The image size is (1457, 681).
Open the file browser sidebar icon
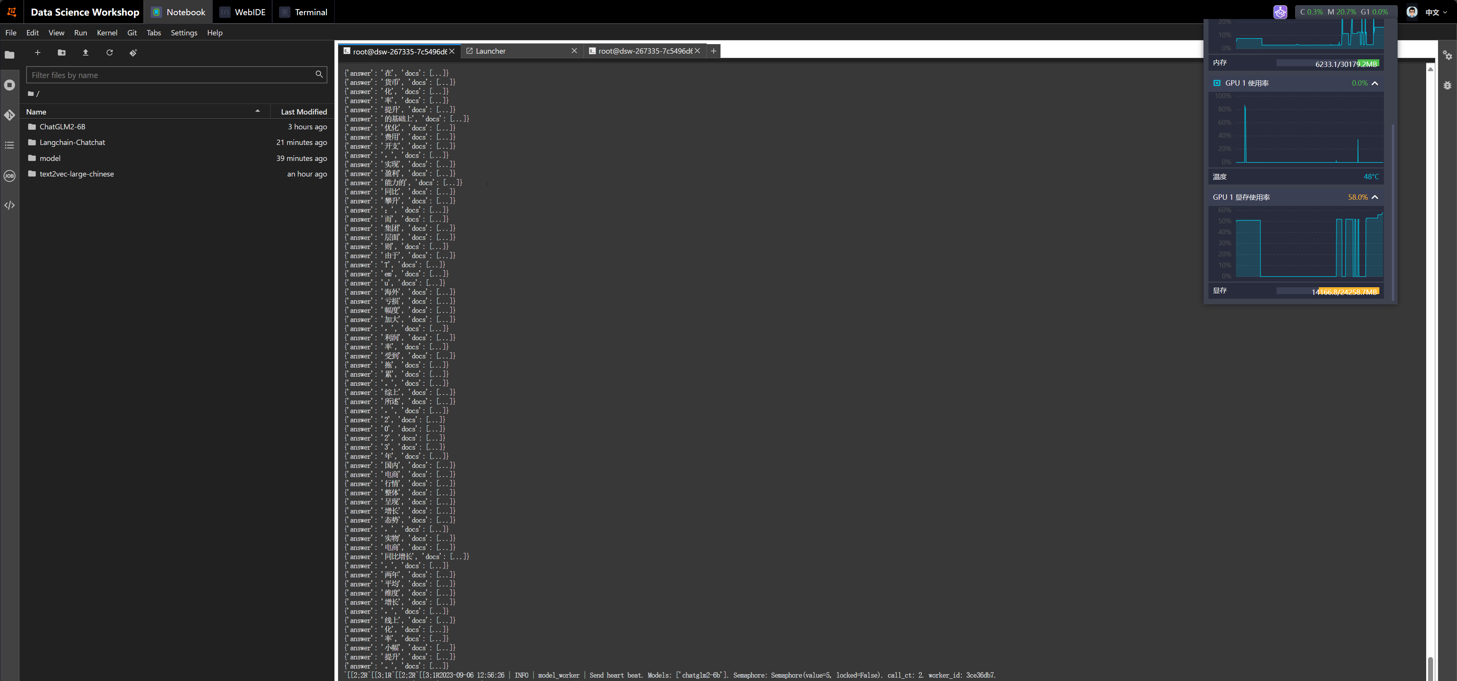(x=10, y=55)
